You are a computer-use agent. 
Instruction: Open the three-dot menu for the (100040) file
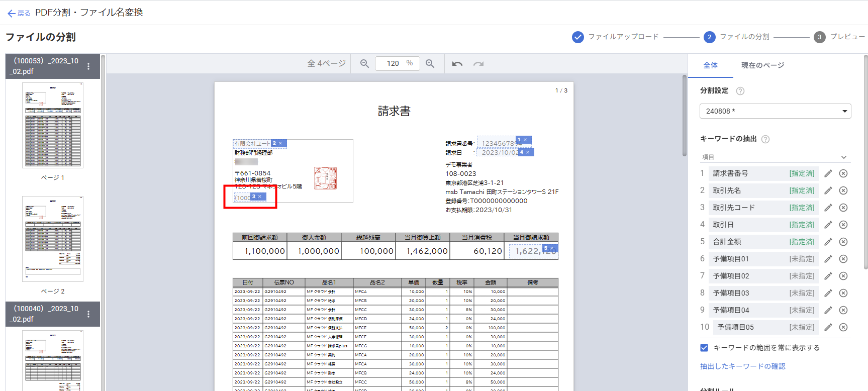point(88,314)
